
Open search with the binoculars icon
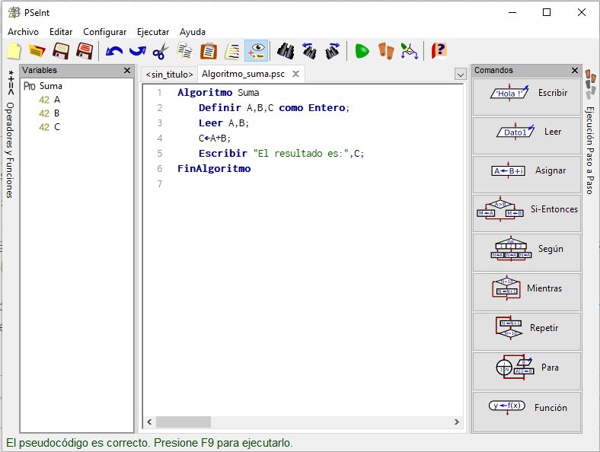pyautogui.click(x=286, y=51)
